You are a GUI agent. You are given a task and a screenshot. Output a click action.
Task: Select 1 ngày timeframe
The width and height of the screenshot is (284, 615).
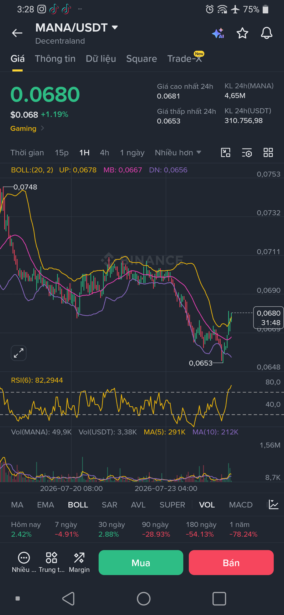(x=132, y=153)
